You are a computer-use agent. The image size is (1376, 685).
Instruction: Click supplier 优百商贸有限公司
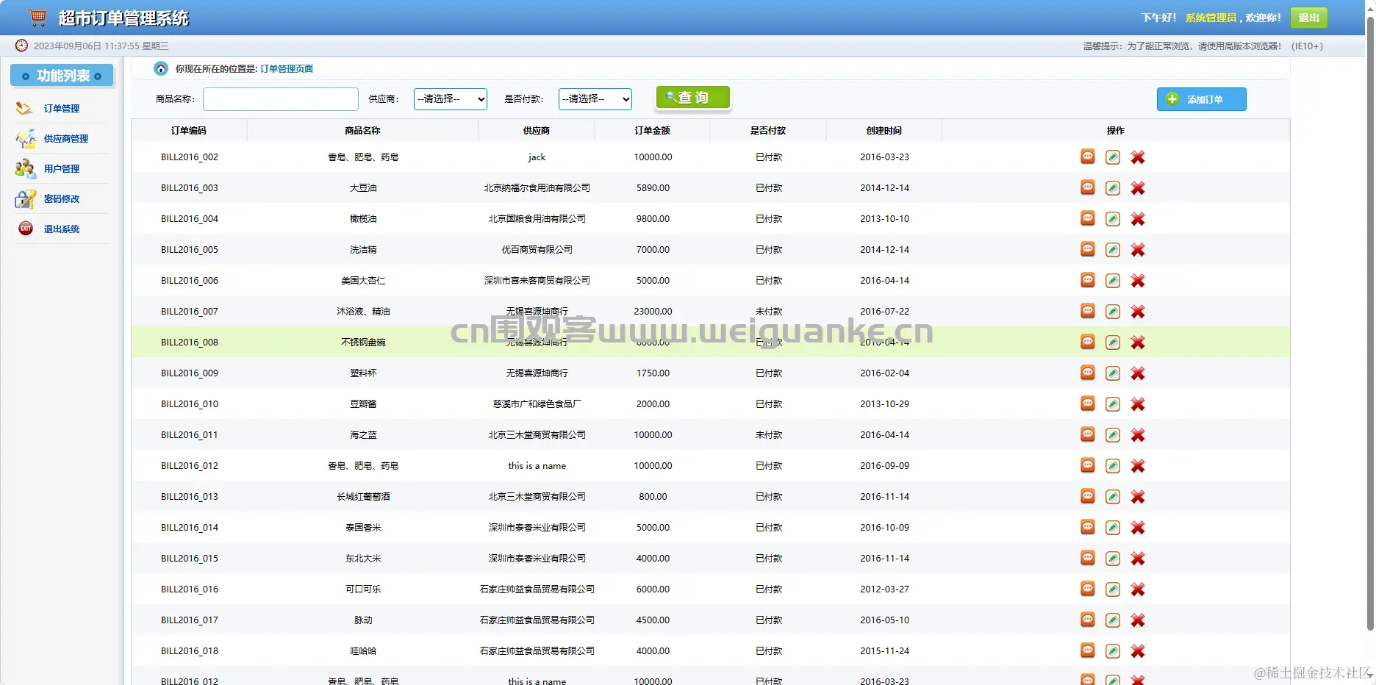537,249
